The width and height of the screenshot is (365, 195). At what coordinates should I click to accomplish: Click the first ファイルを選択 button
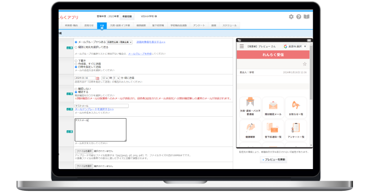click(x=84, y=151)
